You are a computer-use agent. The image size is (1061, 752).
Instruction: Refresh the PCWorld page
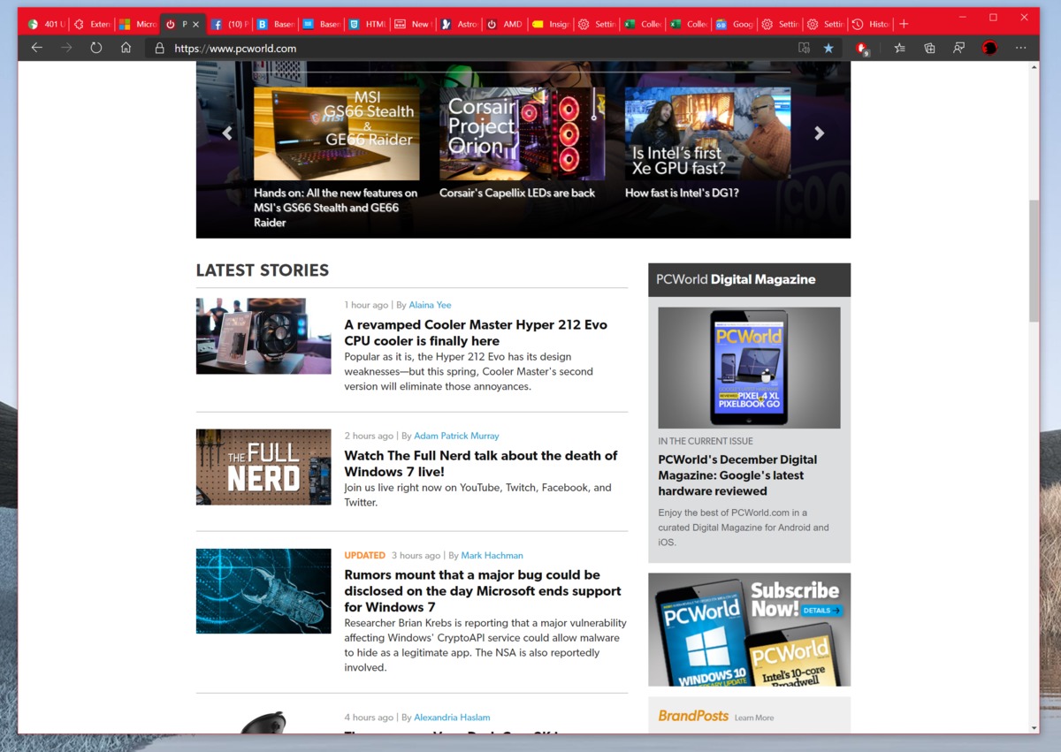96,49
